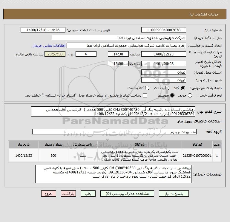Click the تاریخ نیاز column header
Viewport: 230px width, 222px height.
24,145
